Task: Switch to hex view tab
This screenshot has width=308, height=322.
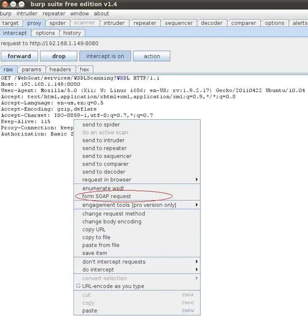Action: pyautogui.click(x=85, y=69)
